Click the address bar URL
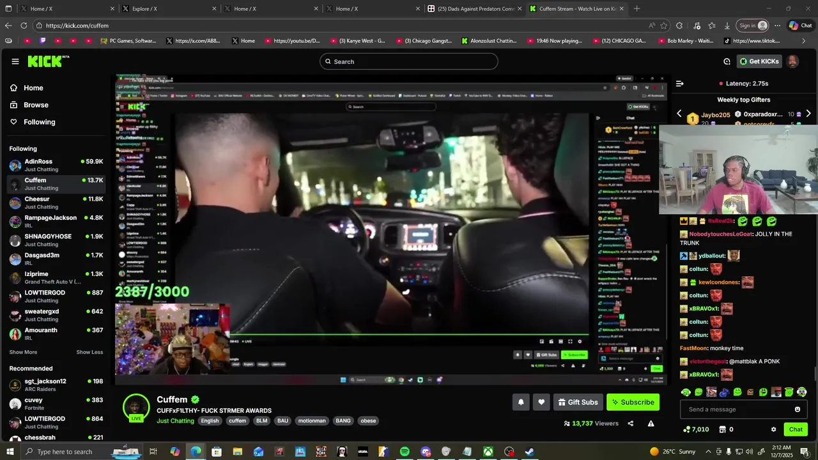The width and height of the screenshot is (818, 460). pos(77,26)
